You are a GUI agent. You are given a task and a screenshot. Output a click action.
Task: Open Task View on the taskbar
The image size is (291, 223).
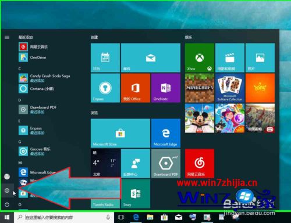pyautogui.click(x=121, y=217)
